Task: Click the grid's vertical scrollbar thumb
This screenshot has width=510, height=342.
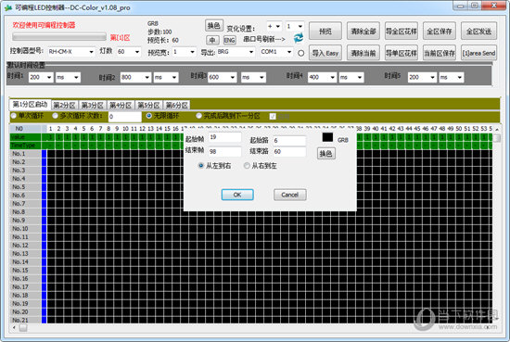Action: (497, 138)
